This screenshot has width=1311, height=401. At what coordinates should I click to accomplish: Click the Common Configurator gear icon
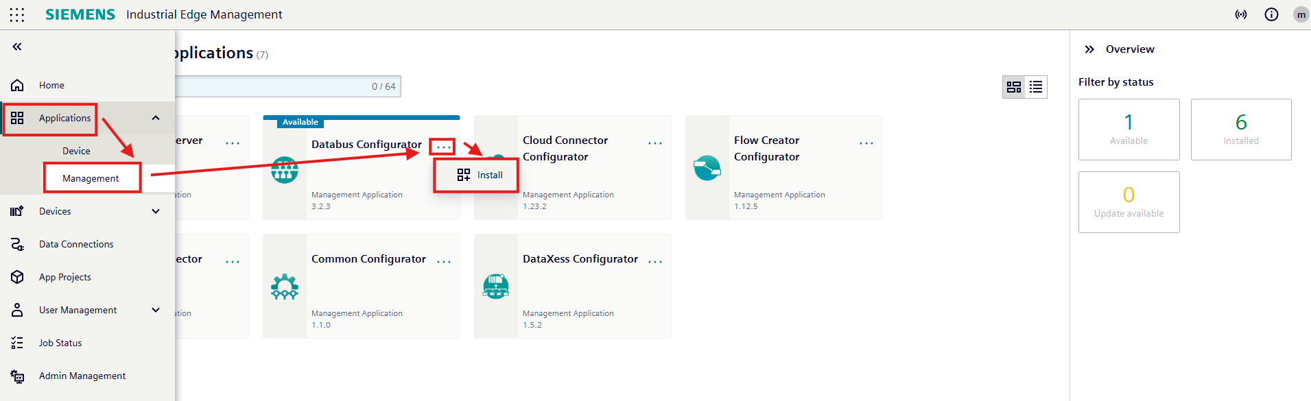[285, 287]
